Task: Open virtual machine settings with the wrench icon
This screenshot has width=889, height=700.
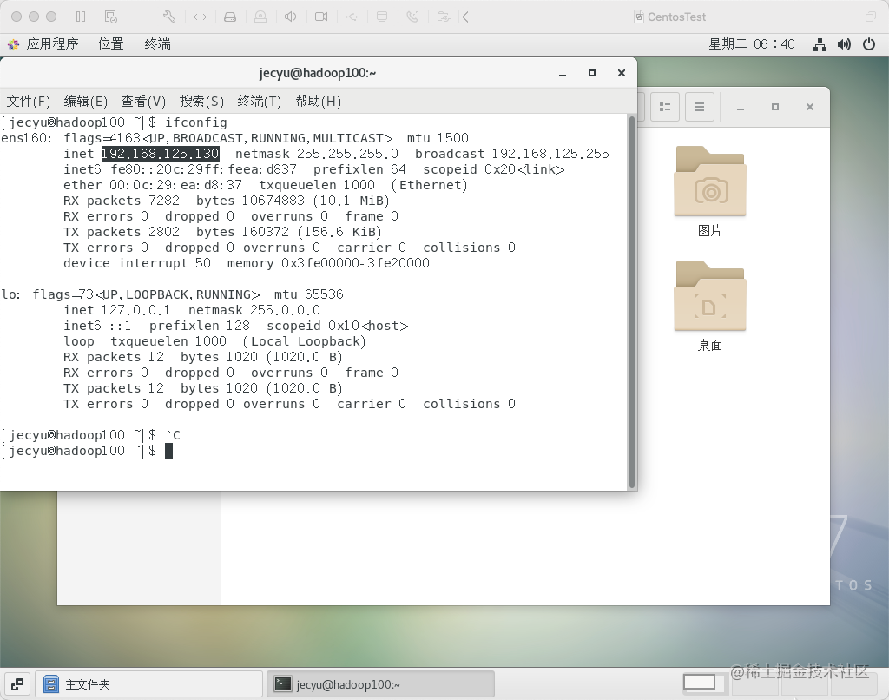Action: pyautogui.click(x=168, y=16)
